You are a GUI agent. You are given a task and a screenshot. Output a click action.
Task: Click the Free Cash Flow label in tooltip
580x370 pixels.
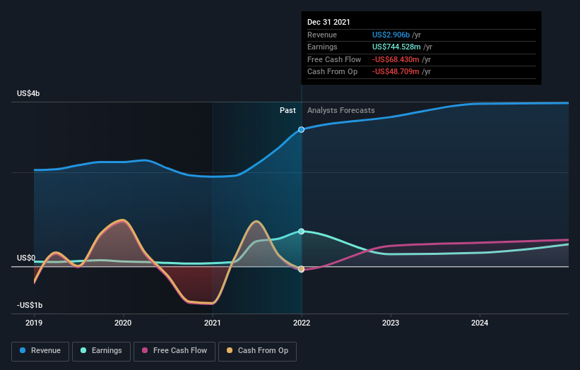(334, 59)
